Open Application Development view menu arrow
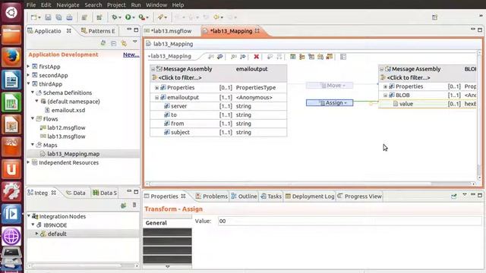 click(x=135, y=42)
